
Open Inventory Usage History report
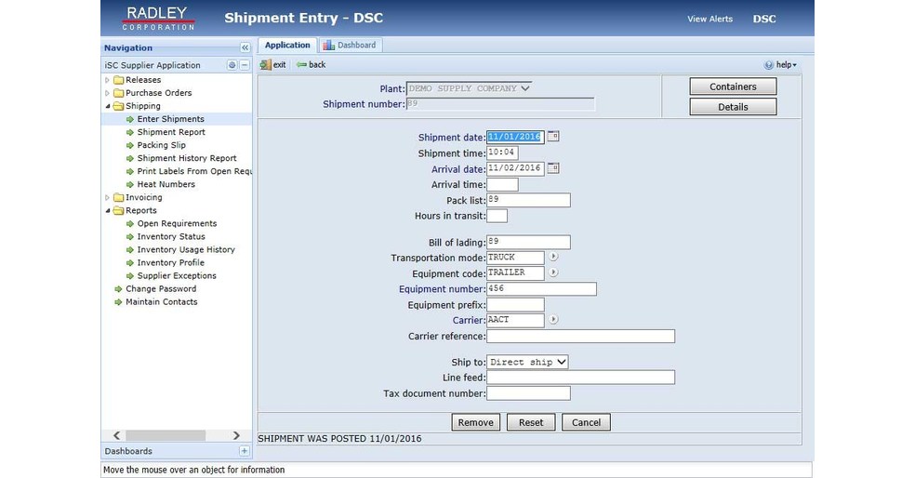(186, 250)
